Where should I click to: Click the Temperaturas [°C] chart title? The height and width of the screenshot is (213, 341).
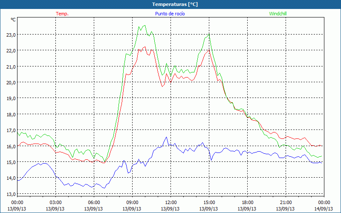[175, 4]
